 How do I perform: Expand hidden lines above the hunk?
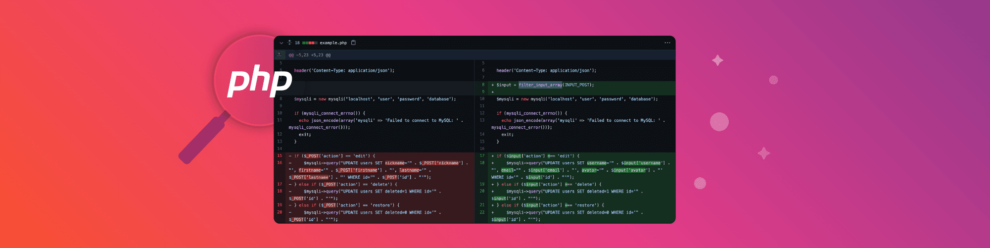[x=280, y=55]
